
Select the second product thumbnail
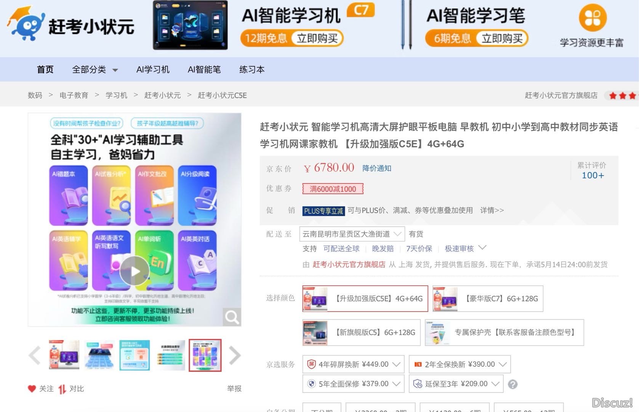point(99,355)
